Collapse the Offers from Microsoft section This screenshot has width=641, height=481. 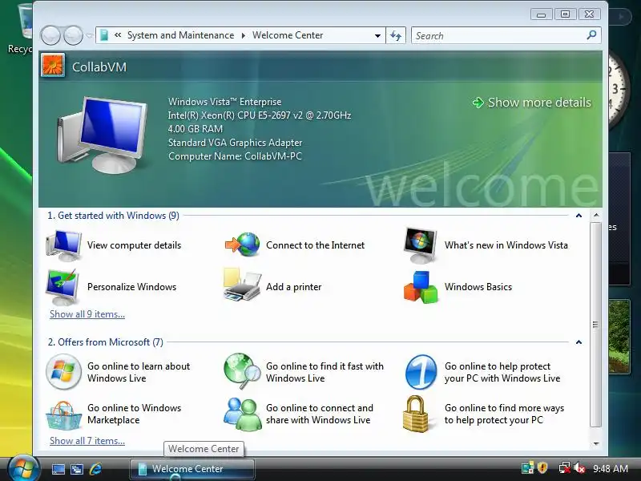[579, 342]
